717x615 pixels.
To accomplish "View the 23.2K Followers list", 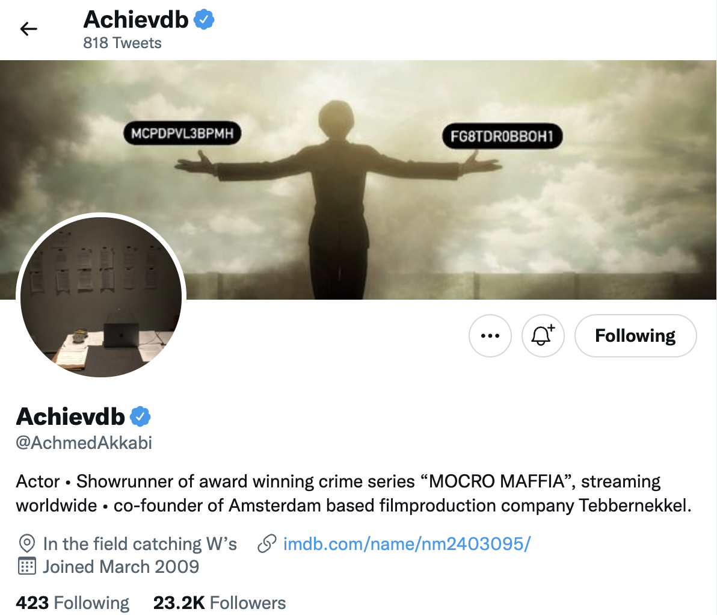I will coord(220,602).
